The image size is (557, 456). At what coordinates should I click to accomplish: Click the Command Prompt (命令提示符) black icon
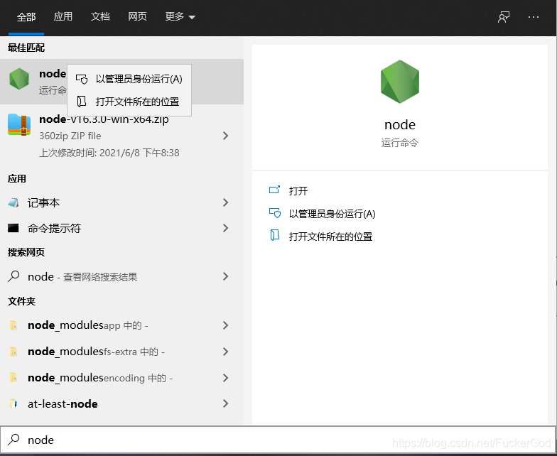click(x=13, y=228)
